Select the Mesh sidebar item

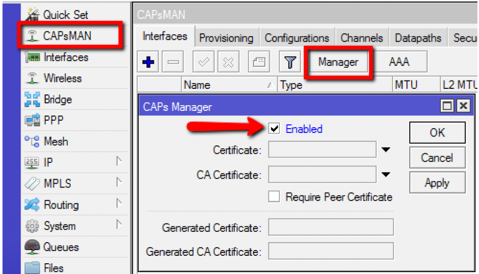pos(56,141)
